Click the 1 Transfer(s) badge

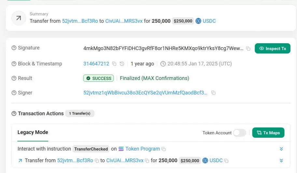(x=80, y=113)
